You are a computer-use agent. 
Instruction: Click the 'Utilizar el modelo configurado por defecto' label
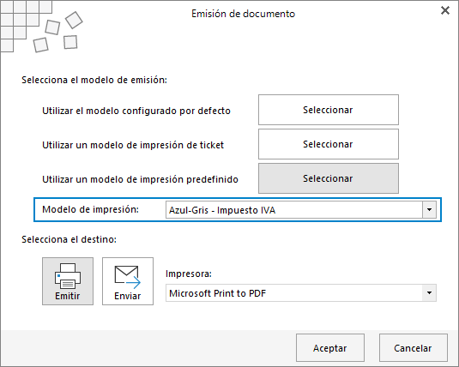pyautogui.click(x=136, y=111)
